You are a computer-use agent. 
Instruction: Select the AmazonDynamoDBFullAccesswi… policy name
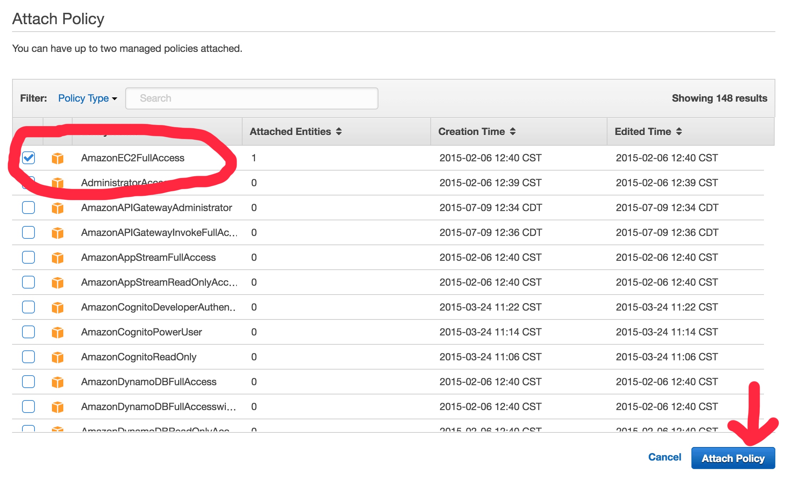coord(159,407)
